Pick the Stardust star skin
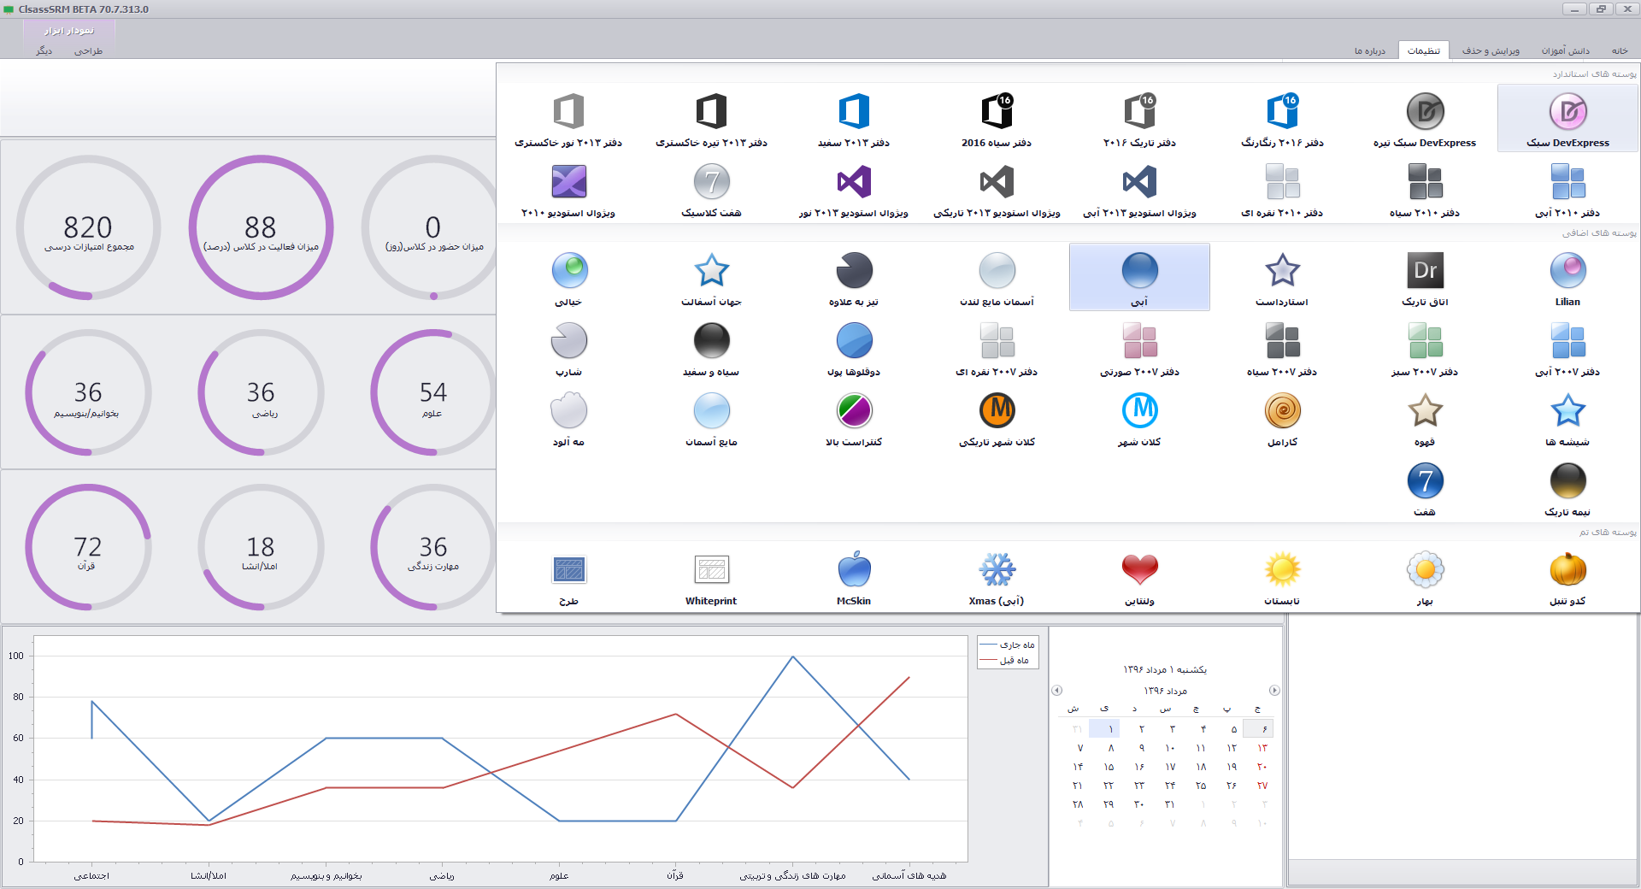The height and width of the screenshot is (889, 1641). (x=1282, y=278)
